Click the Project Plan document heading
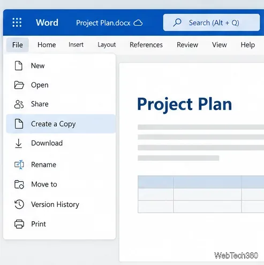Viewport: 264px width, 265px height. coord(185,105)
